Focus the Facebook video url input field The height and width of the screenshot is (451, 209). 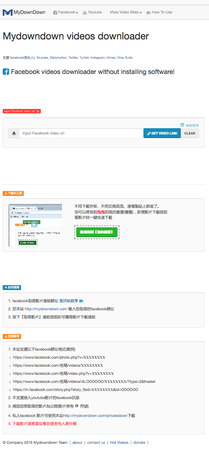(x=81, y=134)
